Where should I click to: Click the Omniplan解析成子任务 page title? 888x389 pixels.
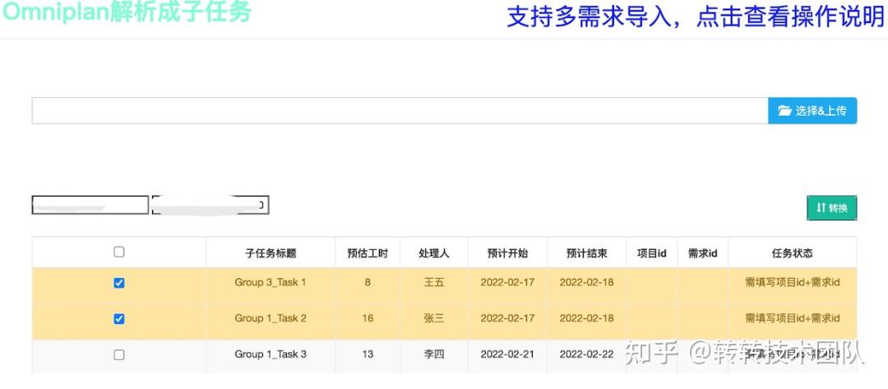[127, 12]
